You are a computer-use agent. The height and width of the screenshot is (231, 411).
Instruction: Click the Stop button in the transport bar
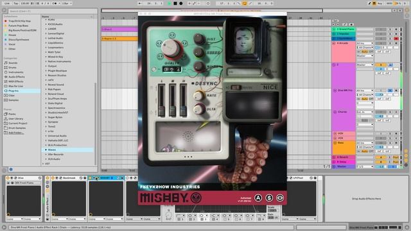coord(175,3)
